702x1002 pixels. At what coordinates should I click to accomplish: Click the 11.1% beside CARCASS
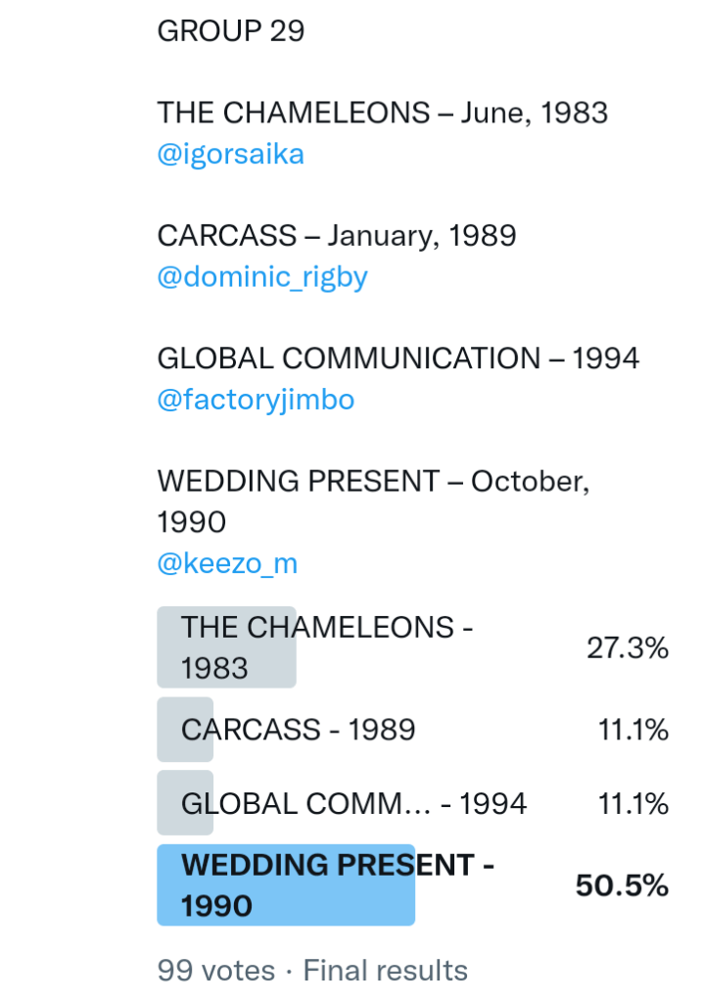click(632, 730)
